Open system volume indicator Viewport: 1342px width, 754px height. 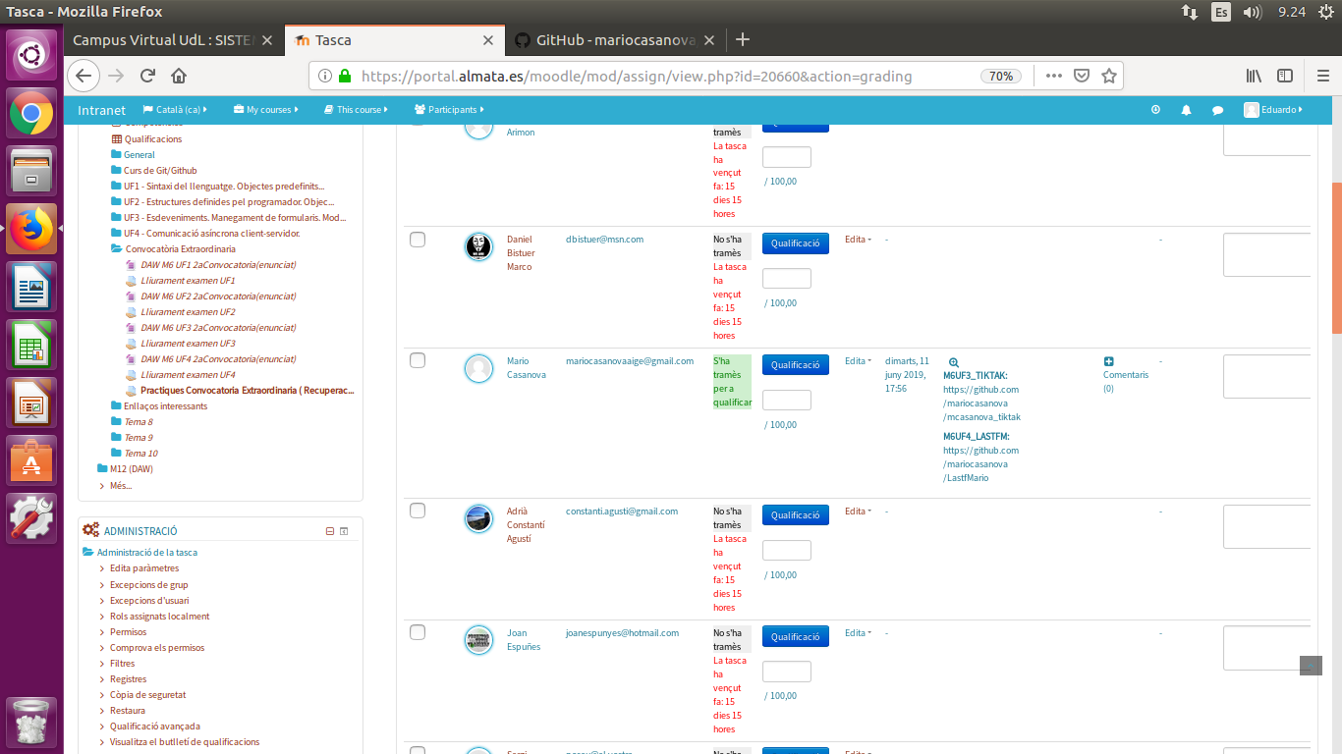coord(1252,12)
